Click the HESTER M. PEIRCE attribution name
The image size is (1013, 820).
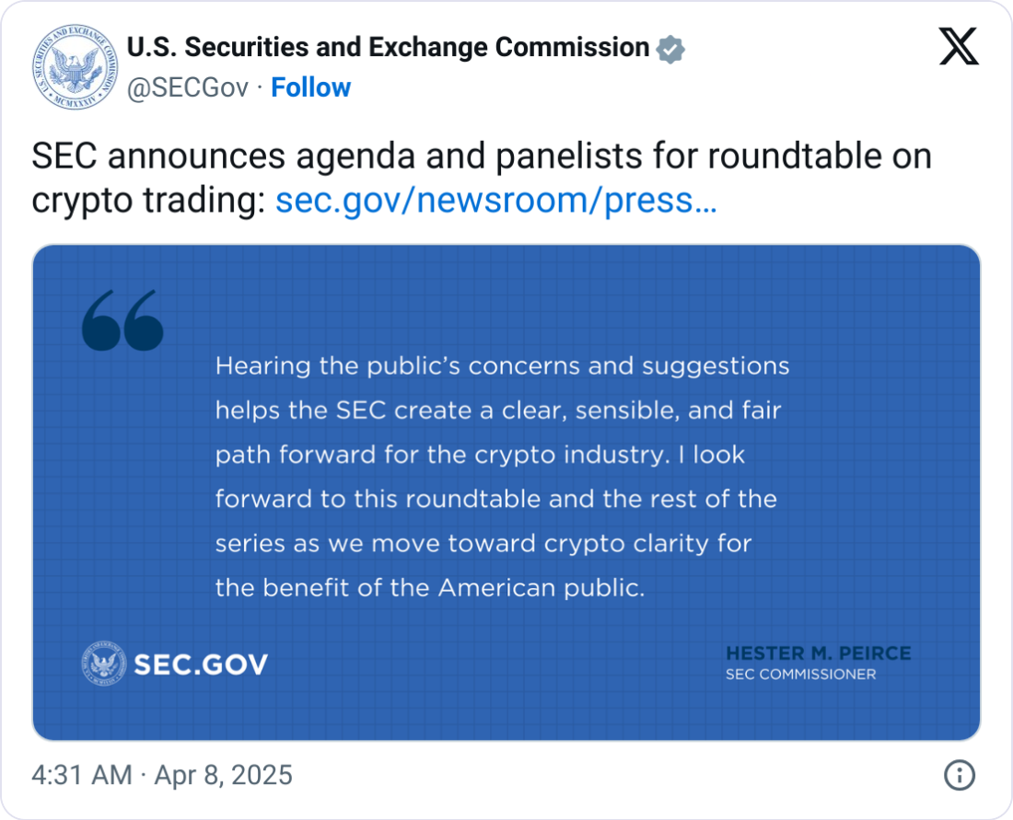coord(818,653)
